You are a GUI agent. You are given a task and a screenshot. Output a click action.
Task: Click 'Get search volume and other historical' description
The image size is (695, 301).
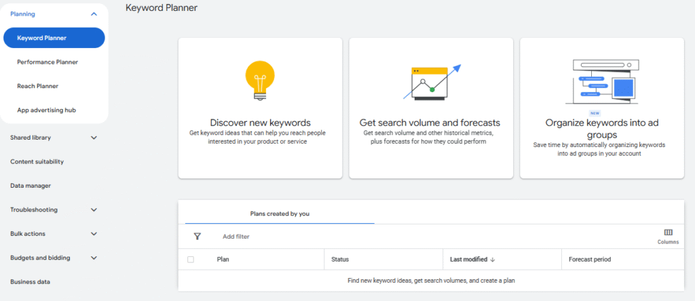click(429, 137)
